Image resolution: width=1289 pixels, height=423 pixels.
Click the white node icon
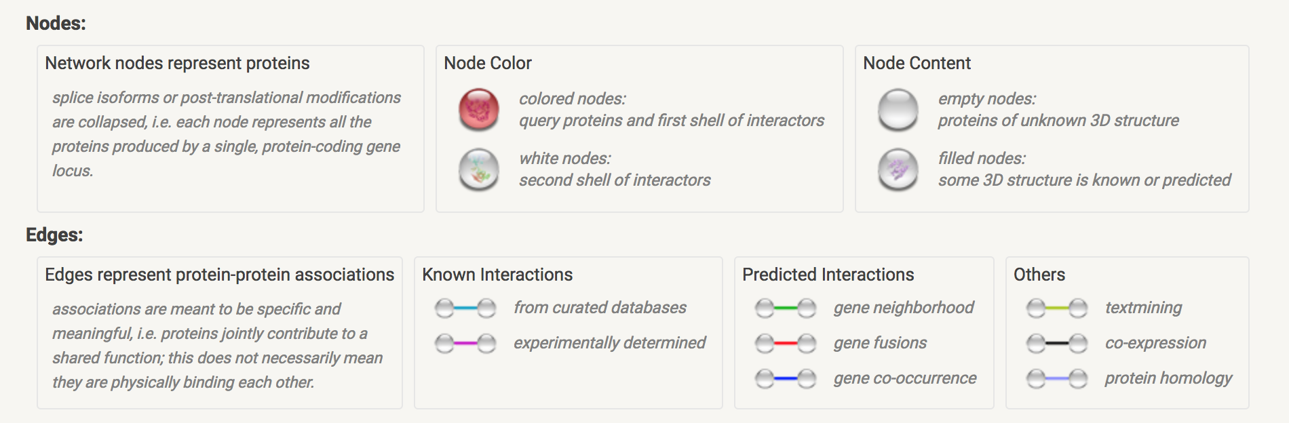[479, 169]
